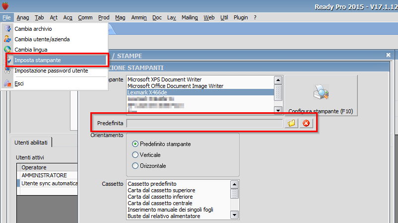Open the Lav menu
This screenshot has width=398, height=223.
[171, 17]
